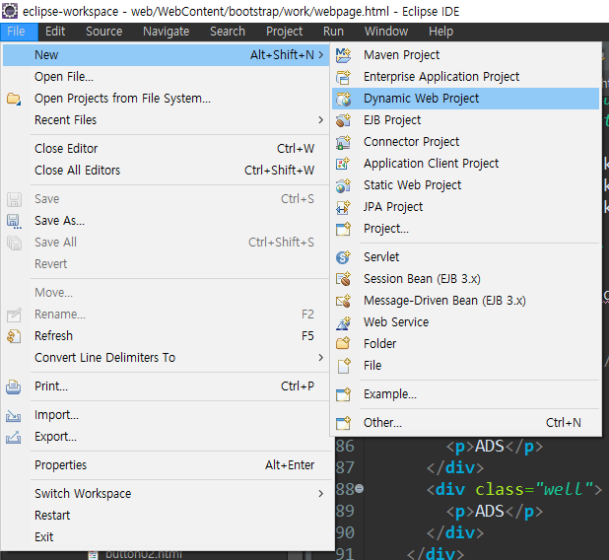Click the Connector Project icon
The image size is (609, 560).
(x=343, y=142)
